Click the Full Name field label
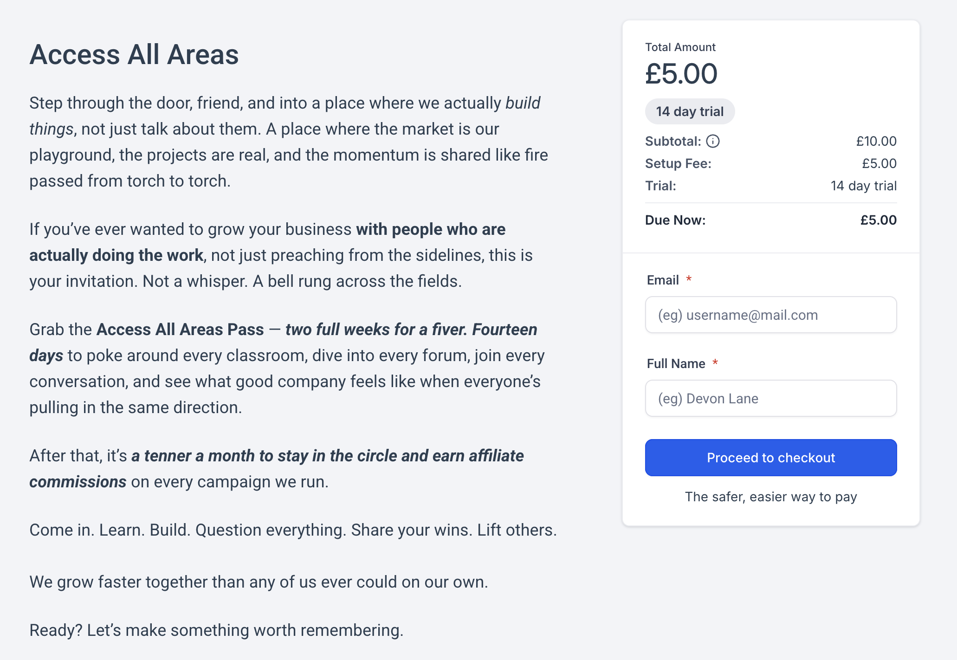 pos(676,364)
